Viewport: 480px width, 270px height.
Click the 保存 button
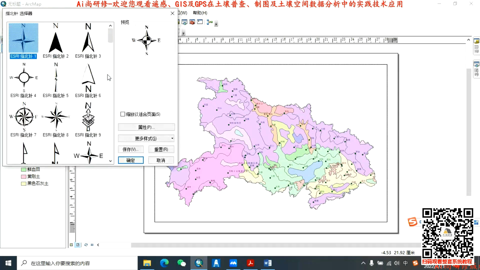131,149
